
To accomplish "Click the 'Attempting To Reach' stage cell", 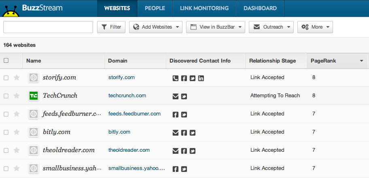I will [275, 96].
